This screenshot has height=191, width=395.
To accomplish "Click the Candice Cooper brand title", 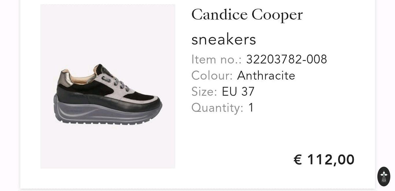I will coord(247,15).
